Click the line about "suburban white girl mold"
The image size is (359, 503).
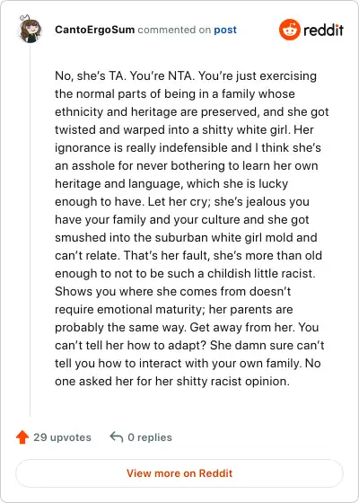pos(186,238)
